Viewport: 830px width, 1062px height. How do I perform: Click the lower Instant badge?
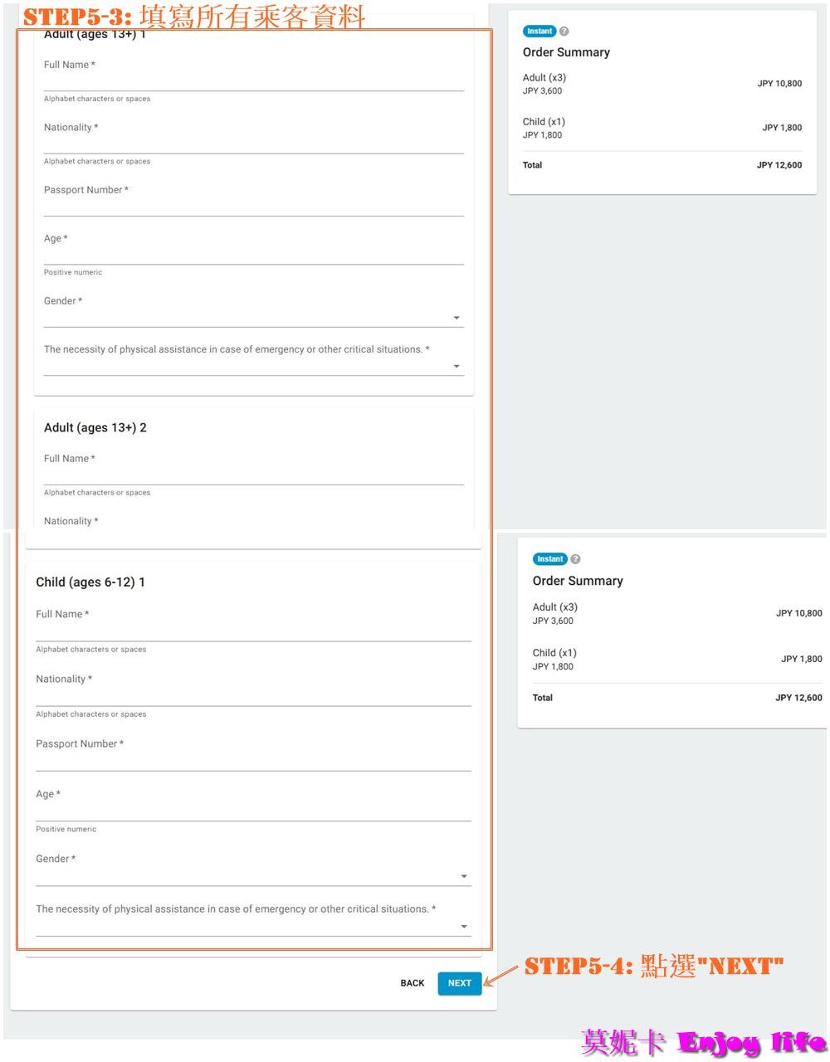coord(549,559)
